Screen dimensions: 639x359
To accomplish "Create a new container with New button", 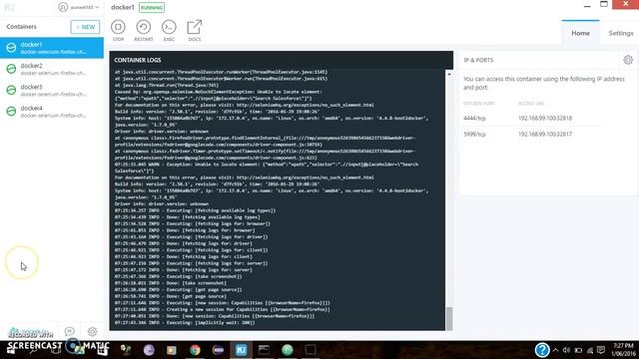I will tap(85, 27).
